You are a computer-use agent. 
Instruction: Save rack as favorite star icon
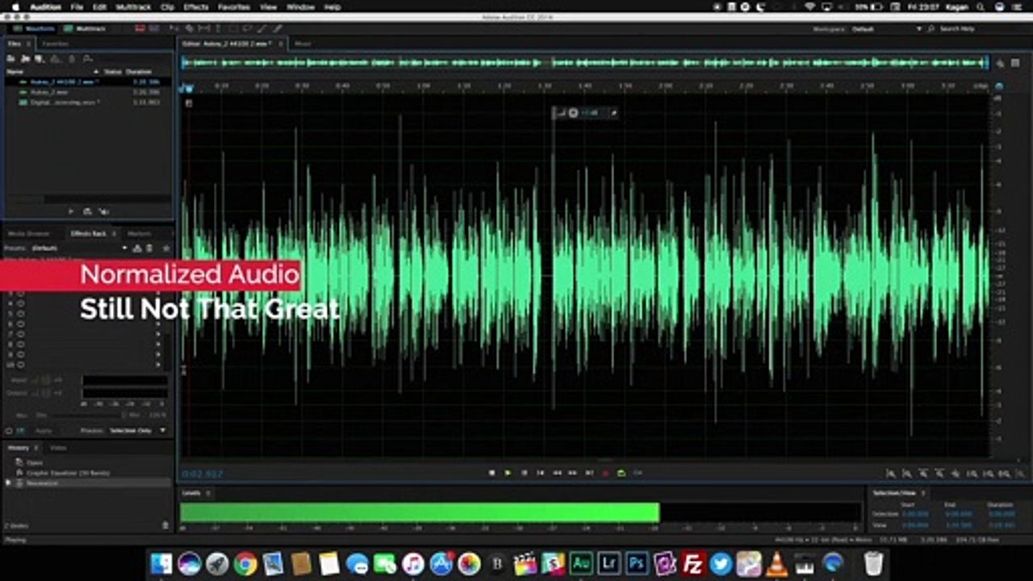tap(166, 248)
